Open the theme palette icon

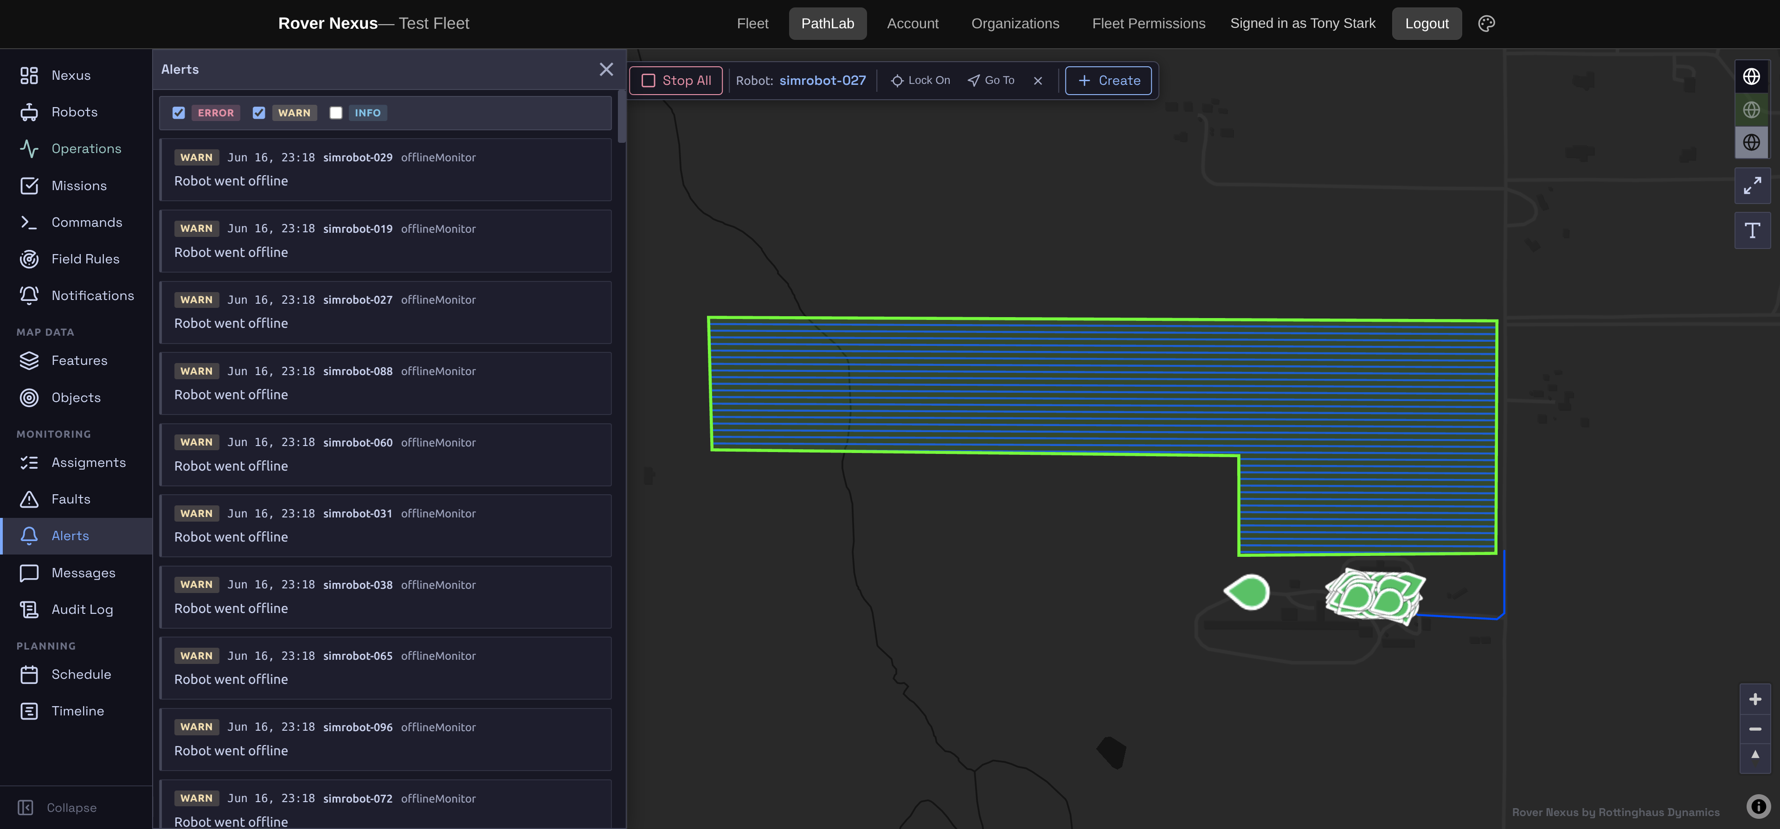coord(1486,24)
